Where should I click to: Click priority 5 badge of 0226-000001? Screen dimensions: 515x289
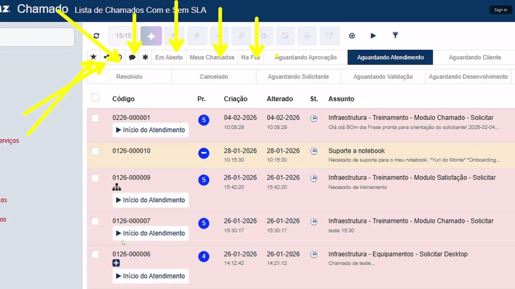(204, 120)
